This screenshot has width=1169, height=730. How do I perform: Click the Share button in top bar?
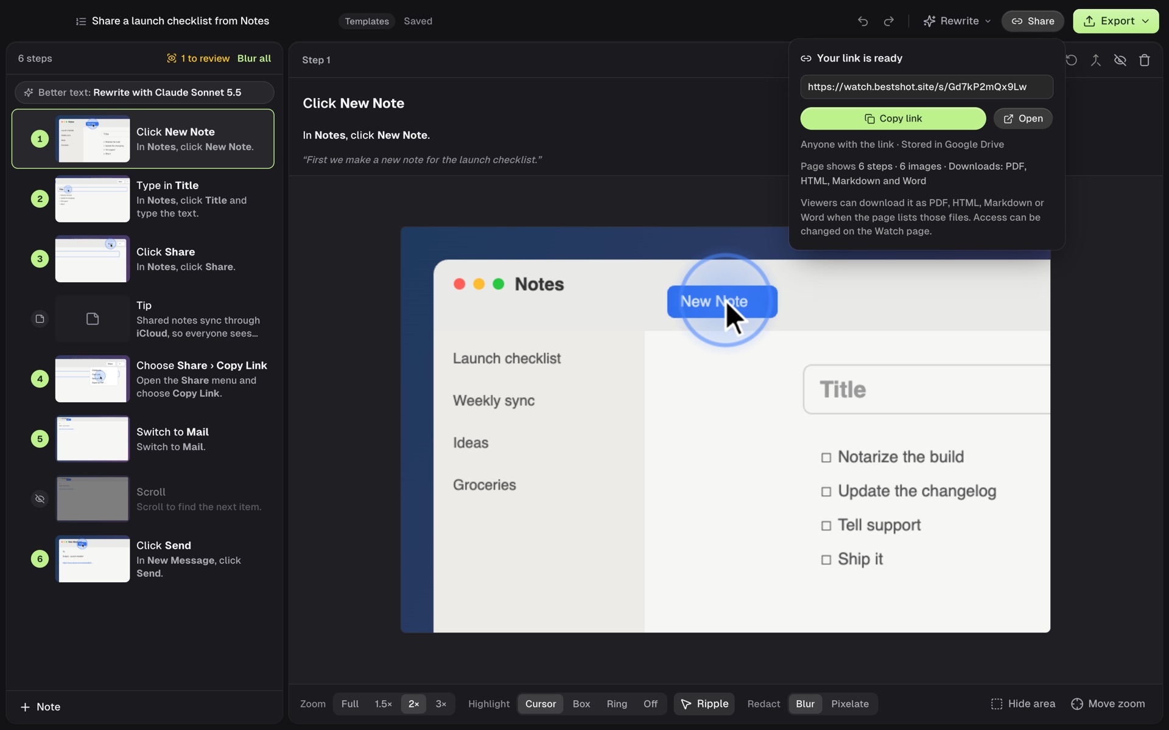pyautogui.click(x=1033, y=21)
